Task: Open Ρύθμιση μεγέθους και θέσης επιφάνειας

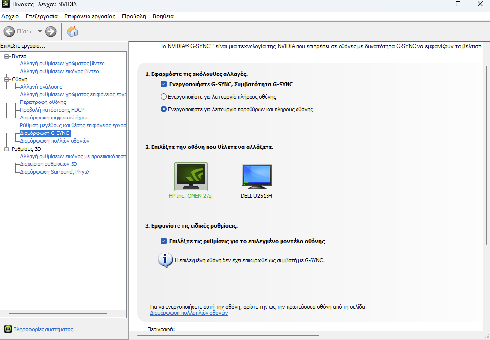Action: tap(73, 125)
